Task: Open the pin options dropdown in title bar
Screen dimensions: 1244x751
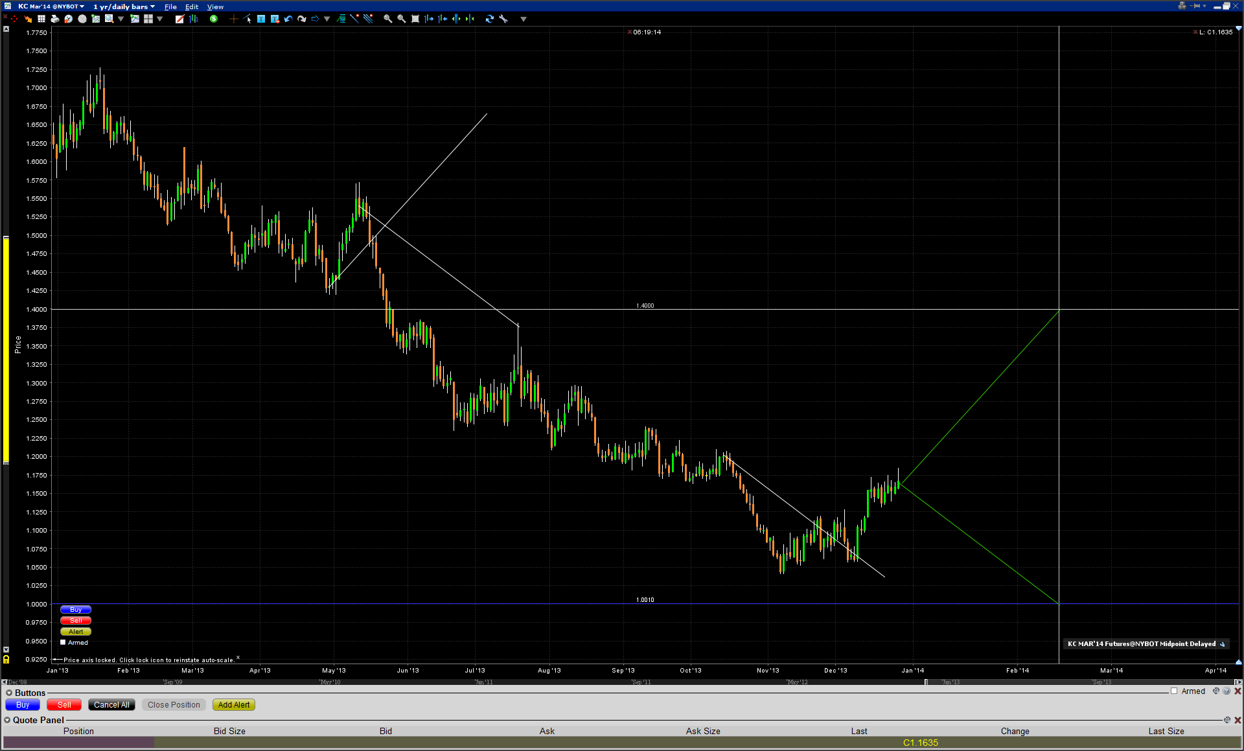Action: click(x=1204, y=6)
